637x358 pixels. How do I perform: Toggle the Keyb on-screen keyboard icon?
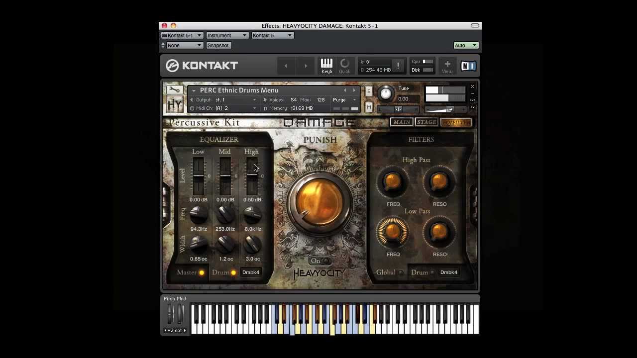[x=326, y=66]
